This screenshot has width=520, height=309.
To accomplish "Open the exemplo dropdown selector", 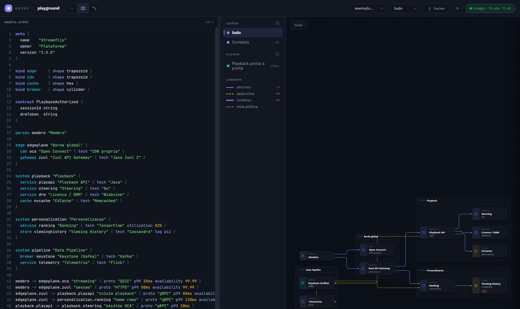I will [369, 8].
